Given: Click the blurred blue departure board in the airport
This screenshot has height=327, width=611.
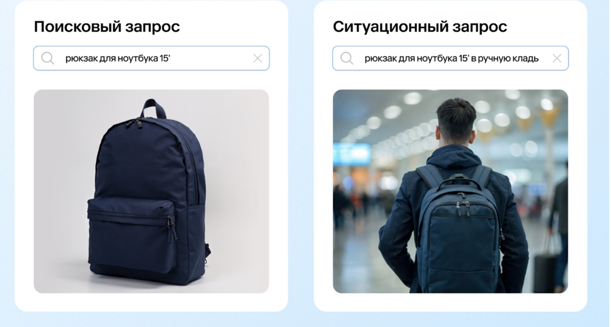Looking at the screenshot, I should point(352,154).
